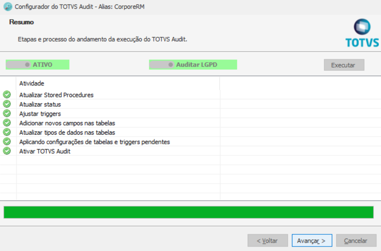Click the Atividade column header
The height and width of the screenshot is (251, 381).
pos(118,83)
